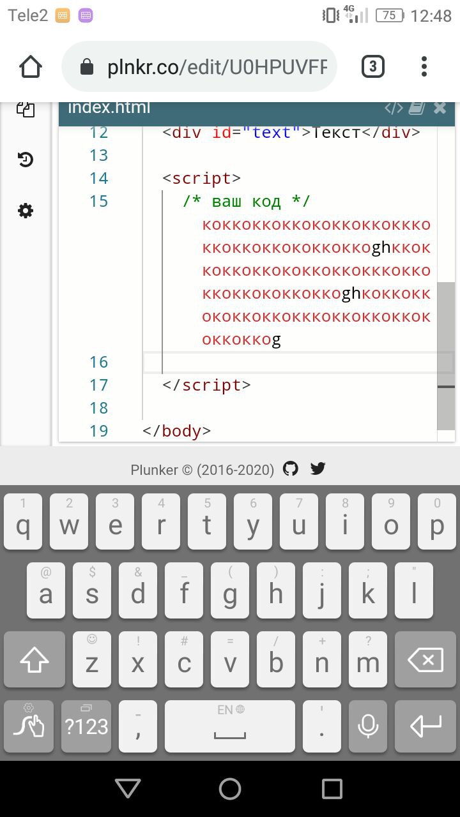The image size is (460, 817).
Task: Click line number 12 in the gutter
Action: pos(99,132)
